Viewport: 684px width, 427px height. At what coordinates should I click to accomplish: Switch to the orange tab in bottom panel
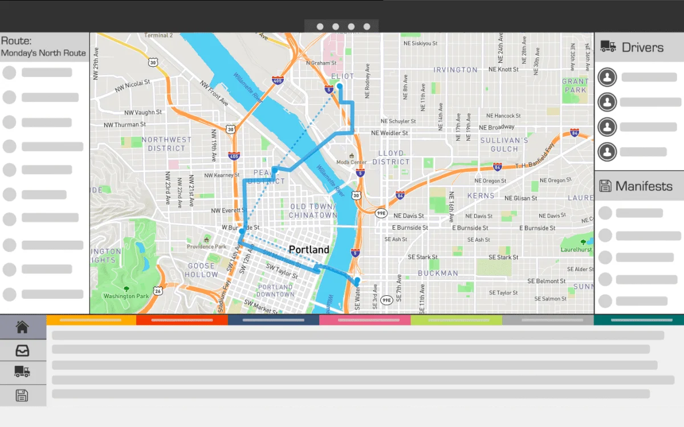[x=91, y=320]
